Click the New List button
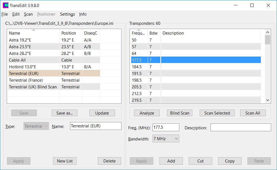 point(65,161)
